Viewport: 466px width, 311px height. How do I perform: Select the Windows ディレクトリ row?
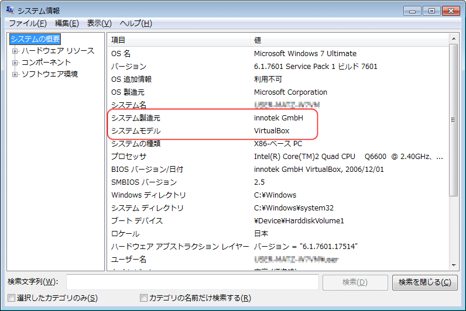pos(278,195)
